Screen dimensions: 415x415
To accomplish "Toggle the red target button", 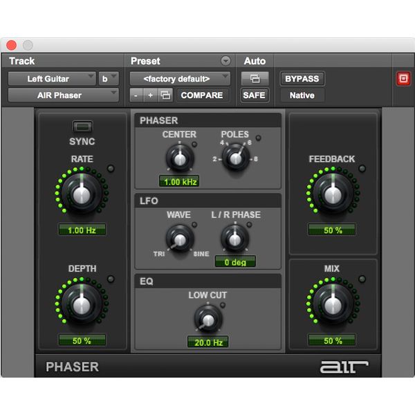I will (x=403, y=79).
